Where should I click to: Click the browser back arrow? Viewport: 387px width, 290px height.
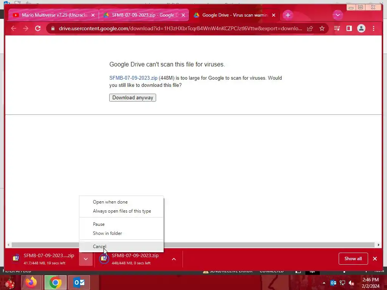point(14,29)
